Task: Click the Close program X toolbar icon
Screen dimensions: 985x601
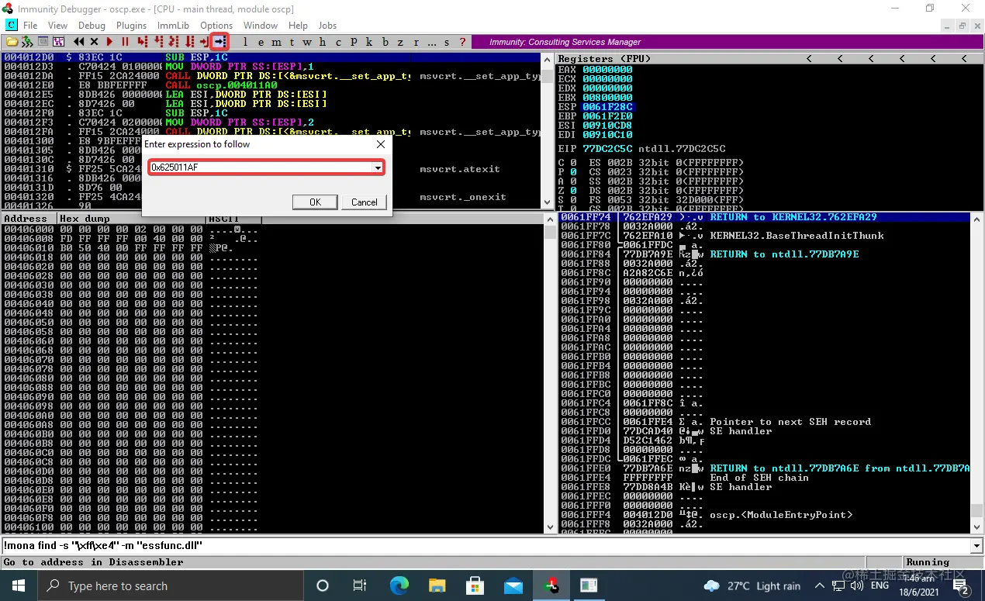Action: (95, 42)
